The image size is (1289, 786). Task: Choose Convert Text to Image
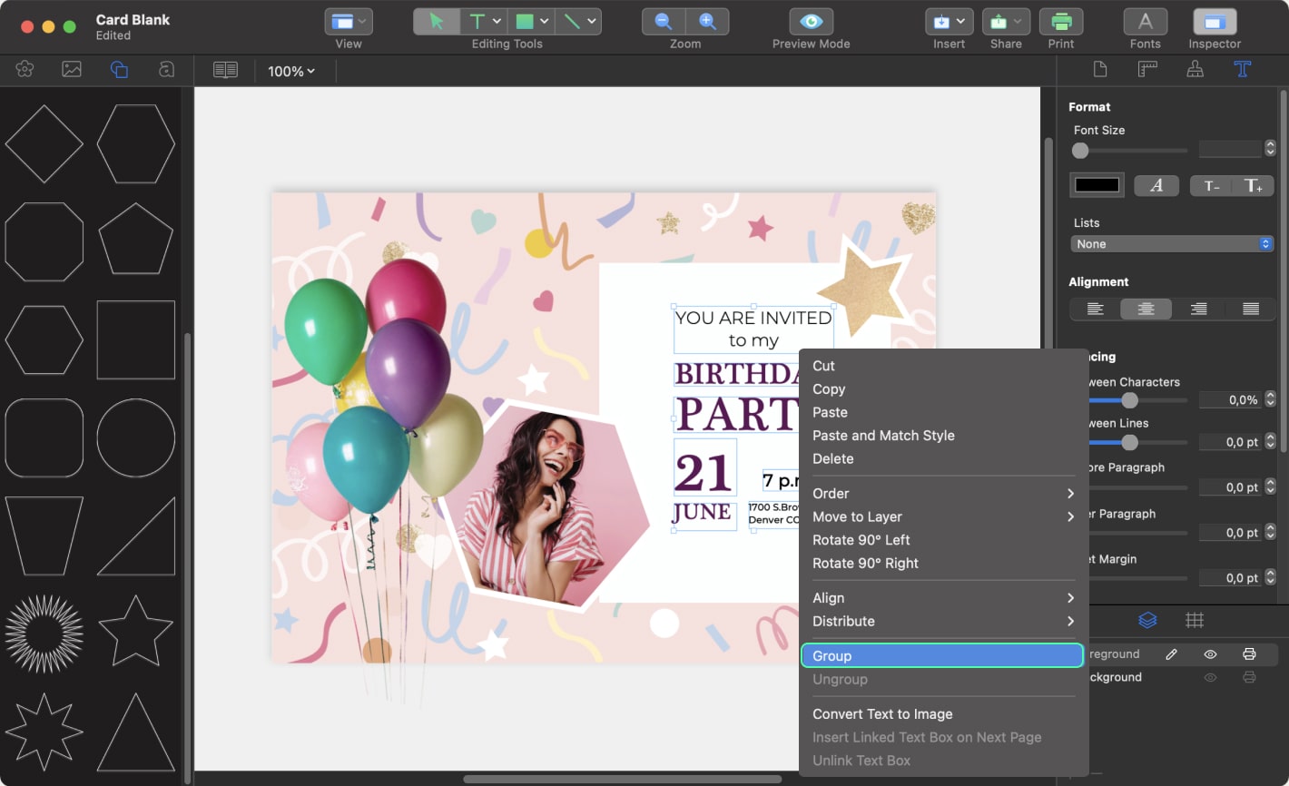(882, 714)
